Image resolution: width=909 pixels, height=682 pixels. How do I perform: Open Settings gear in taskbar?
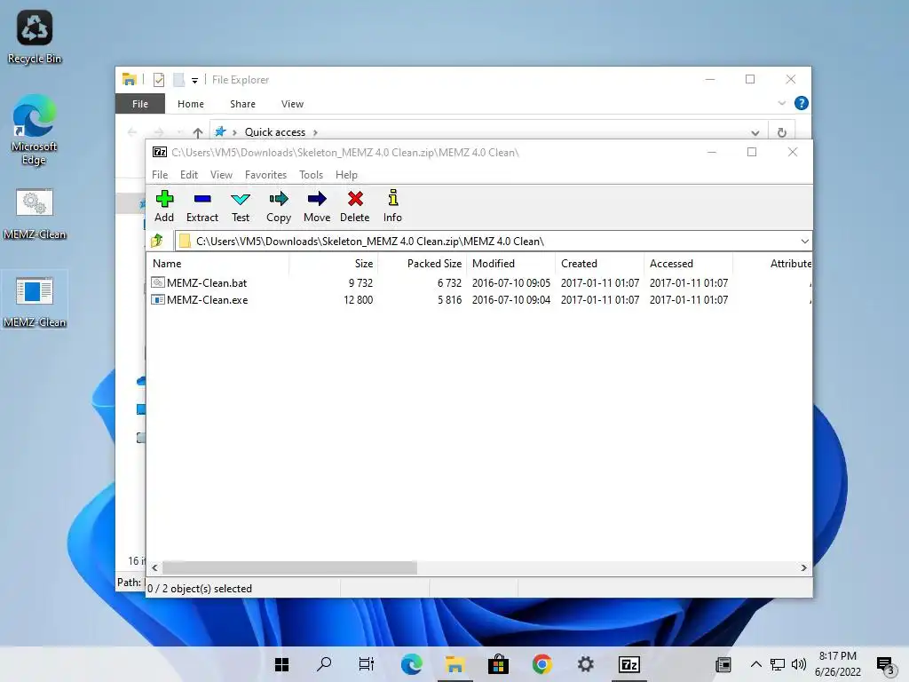tap(586, 664)
